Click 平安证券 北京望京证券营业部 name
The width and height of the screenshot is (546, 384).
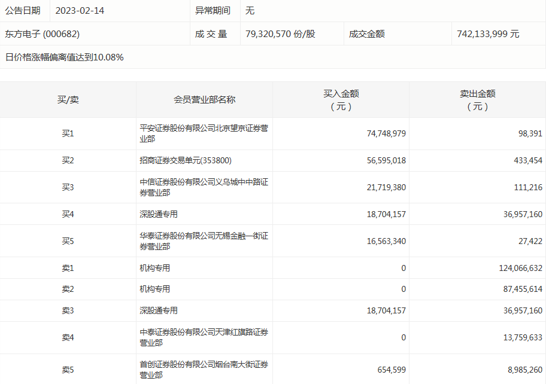[204, 133]
